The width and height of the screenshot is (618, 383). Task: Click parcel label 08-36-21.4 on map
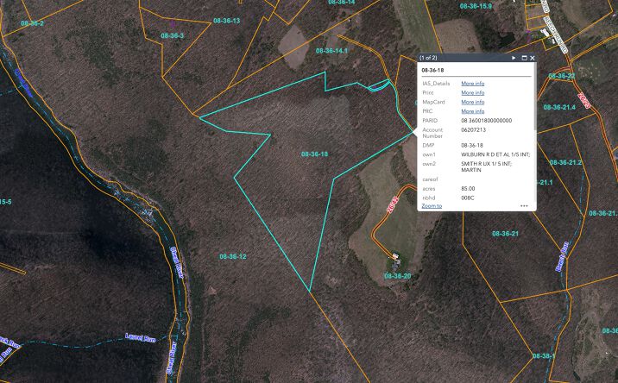(559, 107)
